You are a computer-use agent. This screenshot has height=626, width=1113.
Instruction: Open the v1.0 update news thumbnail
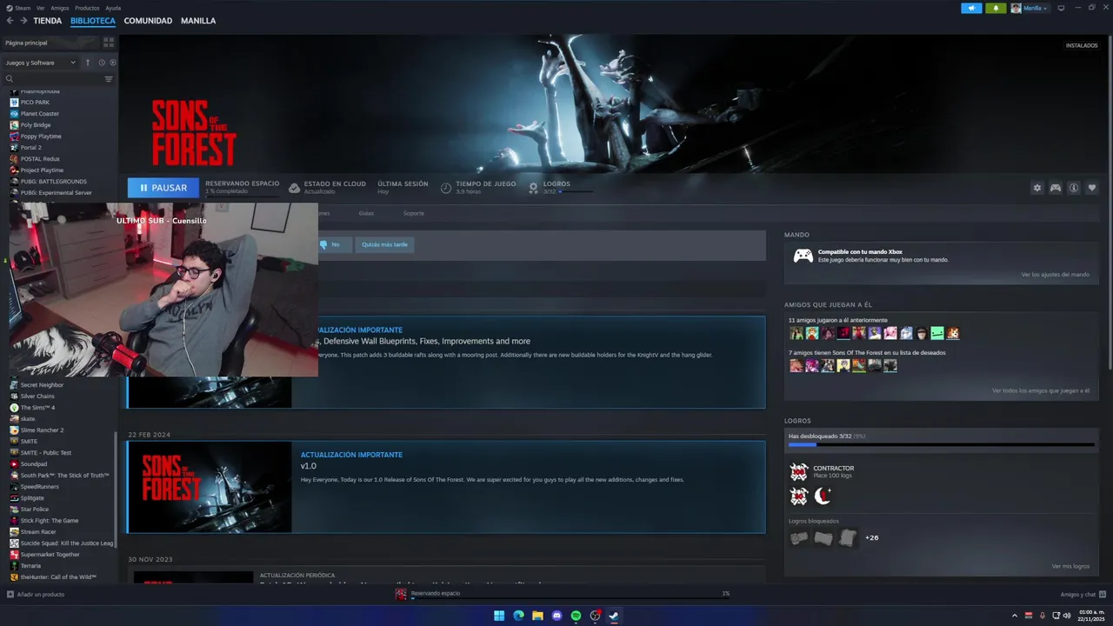(x=210, y=487)
